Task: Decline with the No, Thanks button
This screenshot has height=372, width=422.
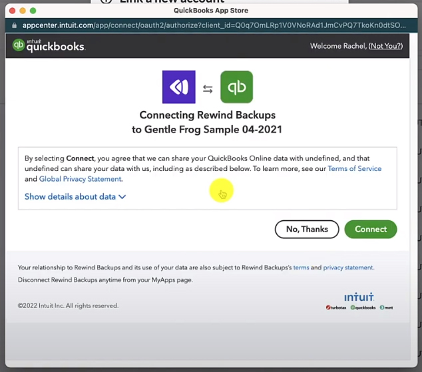Action: click(x=307, y=229)
